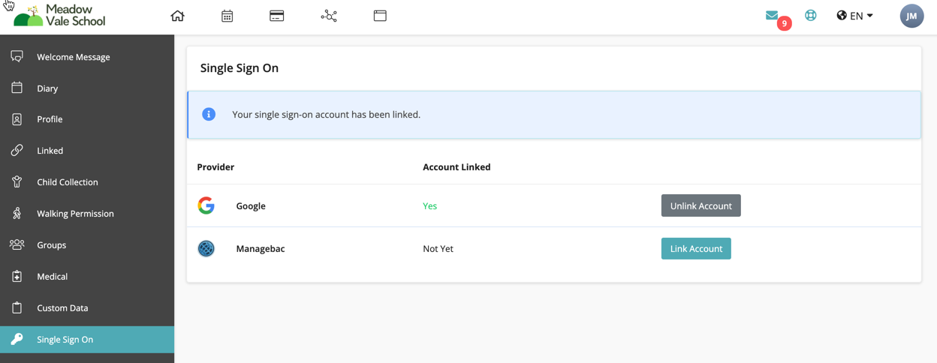Screen dimensions: 937x363
Task: Unlink the Google account
Action: point(700,205)
